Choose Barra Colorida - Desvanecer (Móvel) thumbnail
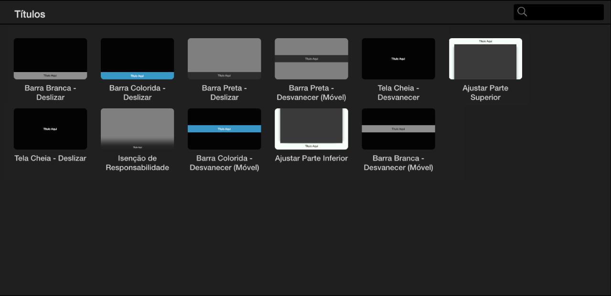 coord(224,129)
